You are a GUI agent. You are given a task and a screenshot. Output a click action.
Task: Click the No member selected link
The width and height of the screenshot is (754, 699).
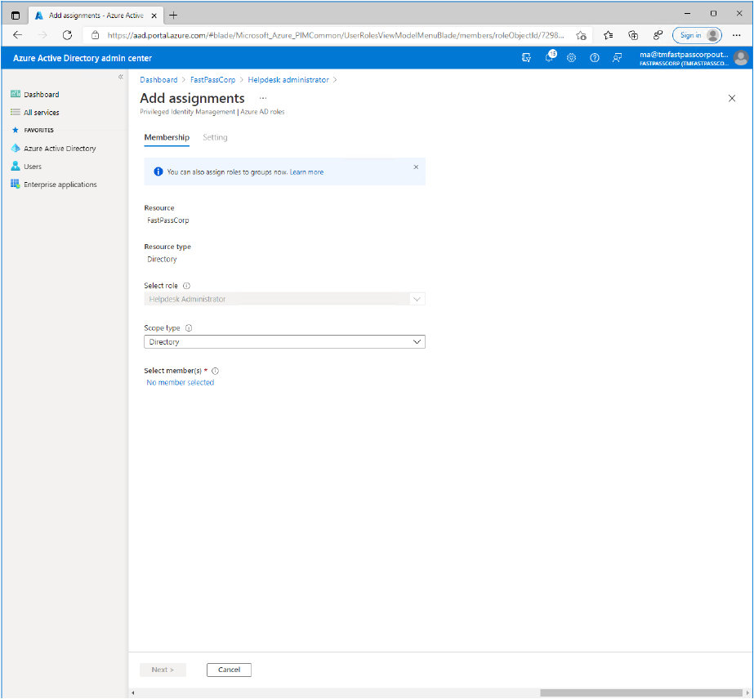pyautogui.click(x=180, y=383)
